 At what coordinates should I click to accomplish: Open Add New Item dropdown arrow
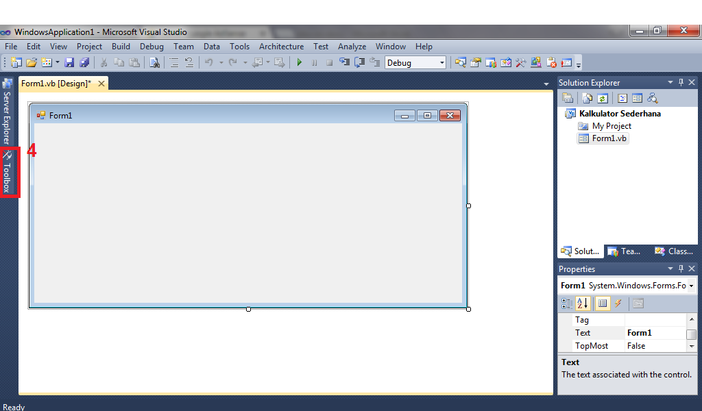click(x=58, y=62)
